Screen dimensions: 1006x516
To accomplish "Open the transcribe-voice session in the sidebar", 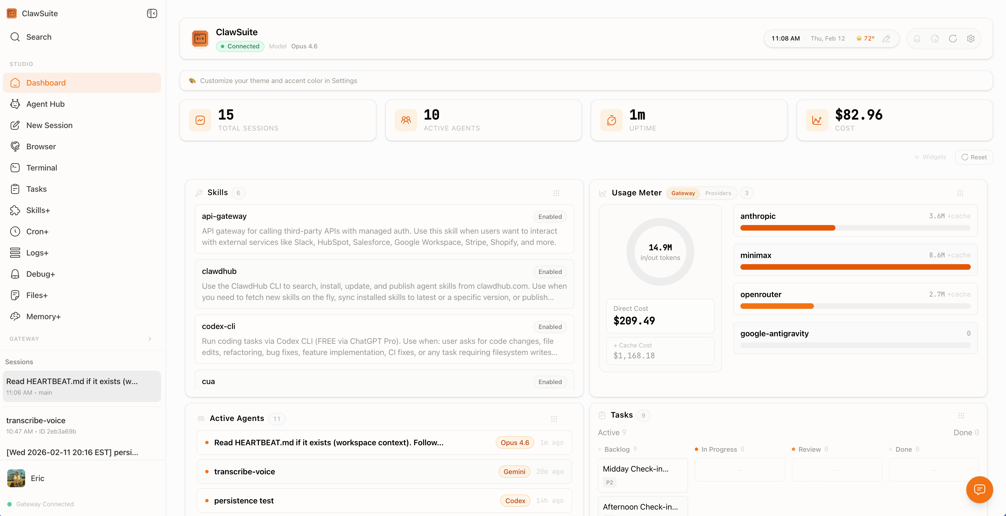I will [82, 425].
